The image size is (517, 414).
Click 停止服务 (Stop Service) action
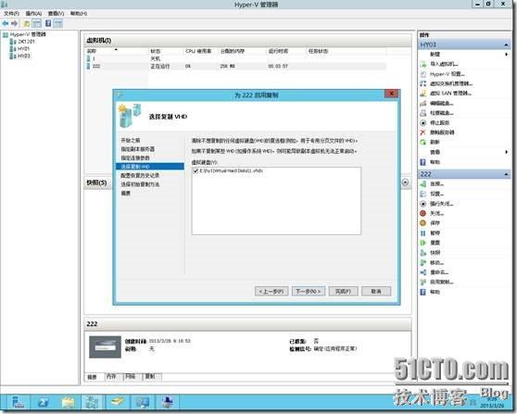[x=439, y=122]
